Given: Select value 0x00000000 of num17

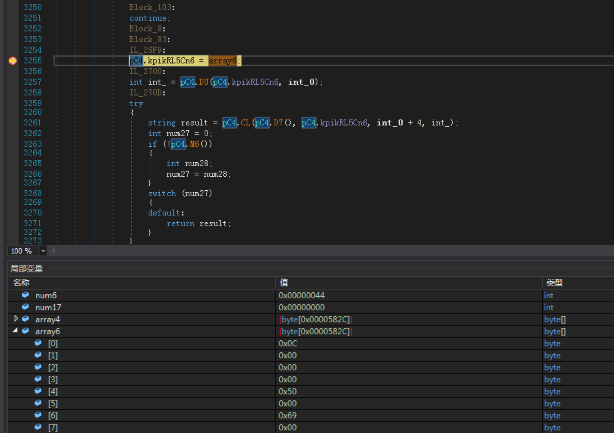Looking at the screenshot, I should (301, 308).
